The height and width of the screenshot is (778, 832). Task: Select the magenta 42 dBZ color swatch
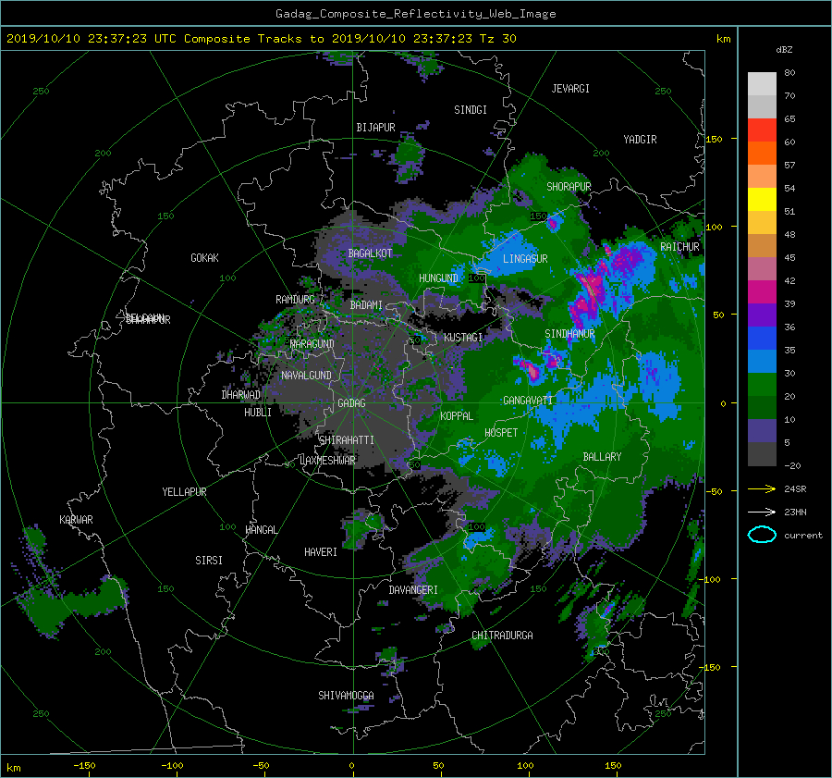762,291
